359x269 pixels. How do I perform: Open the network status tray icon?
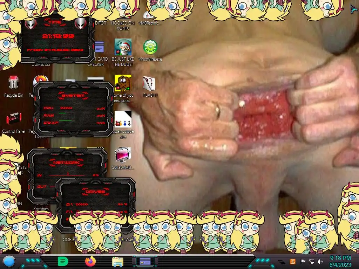click(312, 261)
